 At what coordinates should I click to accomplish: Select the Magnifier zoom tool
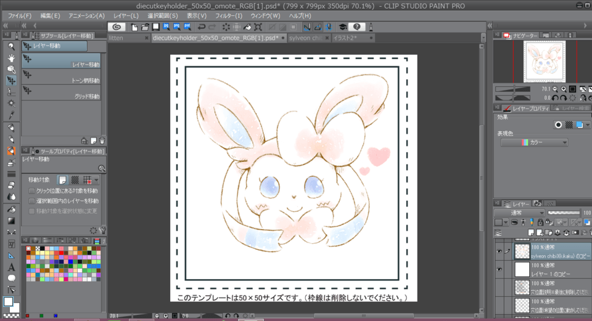[11, 46]
